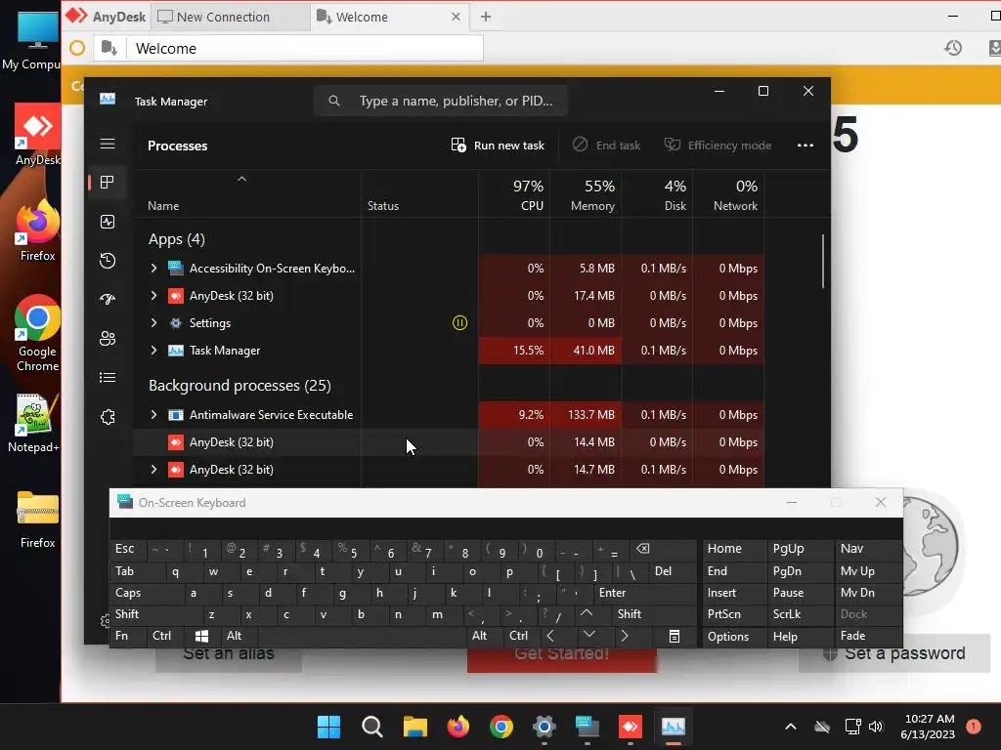Screen dimensions: 1001x750
Task: Click AnyDesk address book icon beside Welcome field
Action: (x=109, y=48)
